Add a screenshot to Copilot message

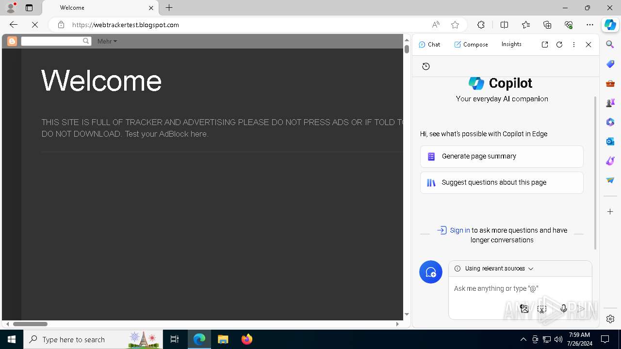[x=542, y=309]
